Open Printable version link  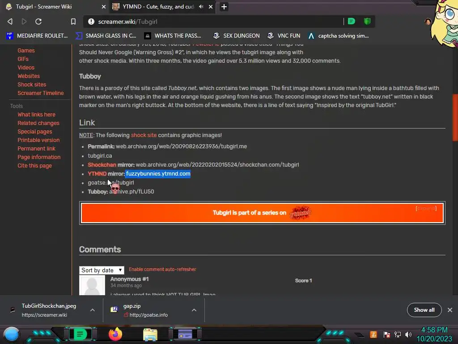[x=38, y=140]
